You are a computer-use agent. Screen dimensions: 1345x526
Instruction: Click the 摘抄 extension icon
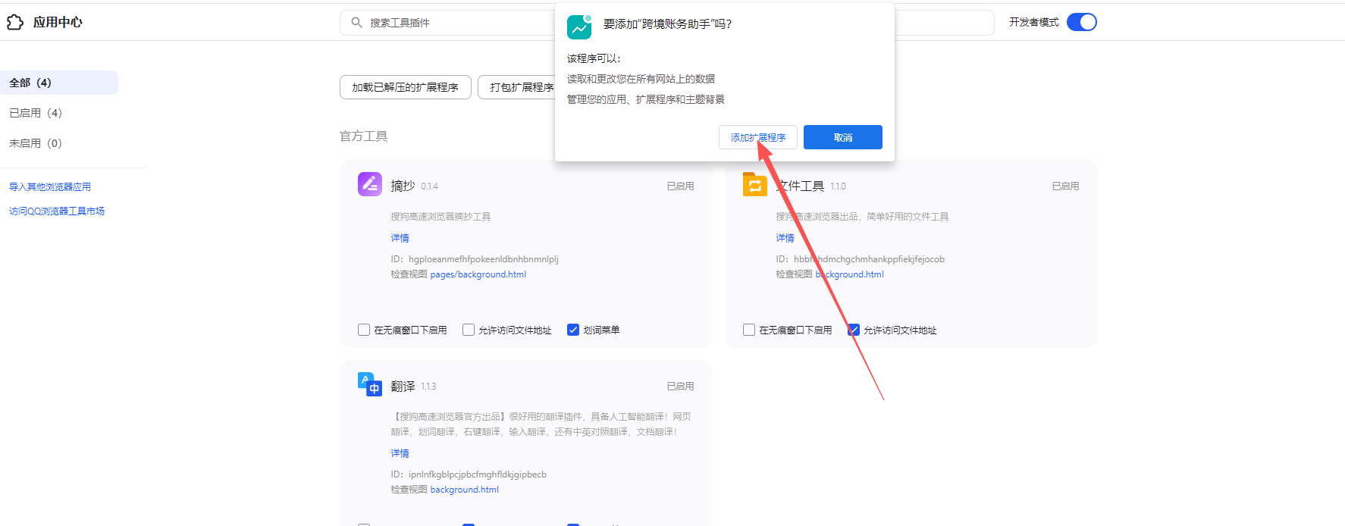pyautogui.click(x=370, y=184)
